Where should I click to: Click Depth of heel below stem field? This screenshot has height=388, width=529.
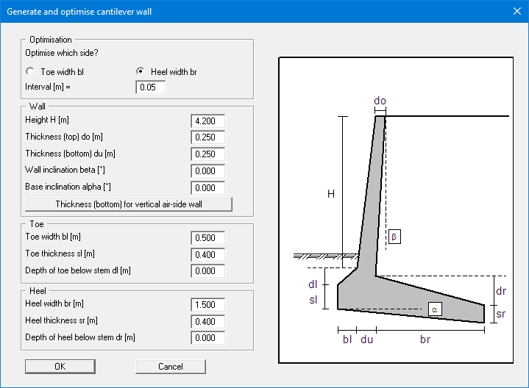click(207, 338)
